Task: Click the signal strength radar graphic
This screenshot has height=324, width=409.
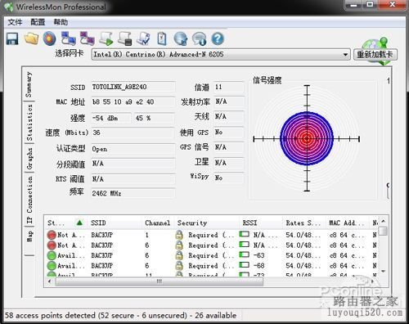Action: [307, 138]
